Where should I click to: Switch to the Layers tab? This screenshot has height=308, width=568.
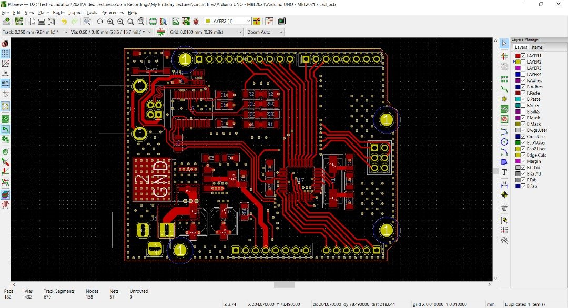(521, 47)
